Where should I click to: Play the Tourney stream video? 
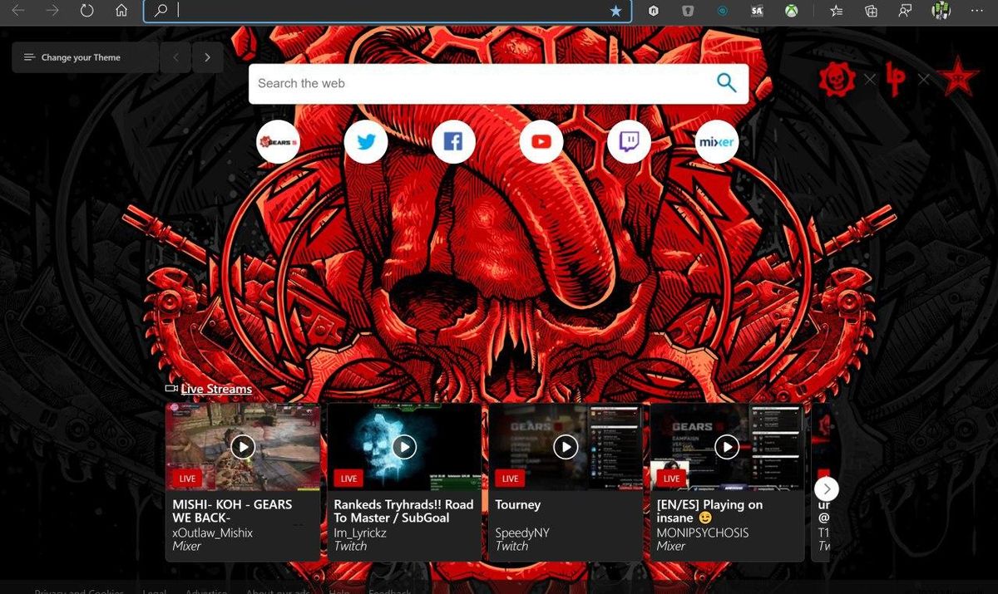click(x=566, y=446)
